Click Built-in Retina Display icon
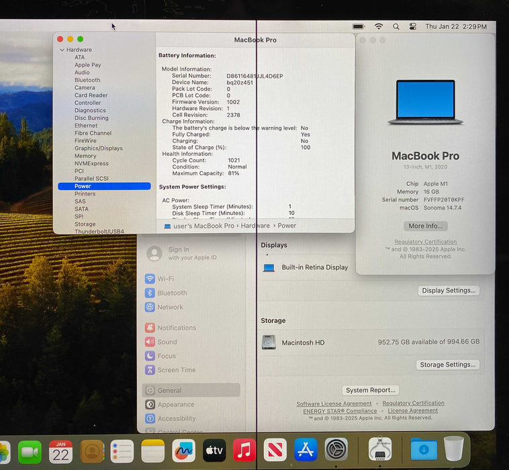 point(269,268)
